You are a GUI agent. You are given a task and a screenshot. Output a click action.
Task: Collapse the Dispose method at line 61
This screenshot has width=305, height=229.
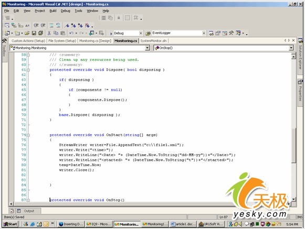pos(28,70)
